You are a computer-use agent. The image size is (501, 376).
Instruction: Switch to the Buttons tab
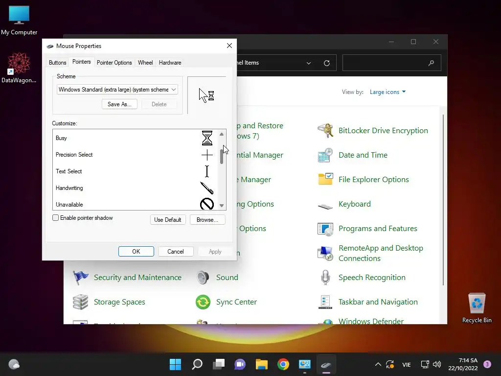[58, 63]
